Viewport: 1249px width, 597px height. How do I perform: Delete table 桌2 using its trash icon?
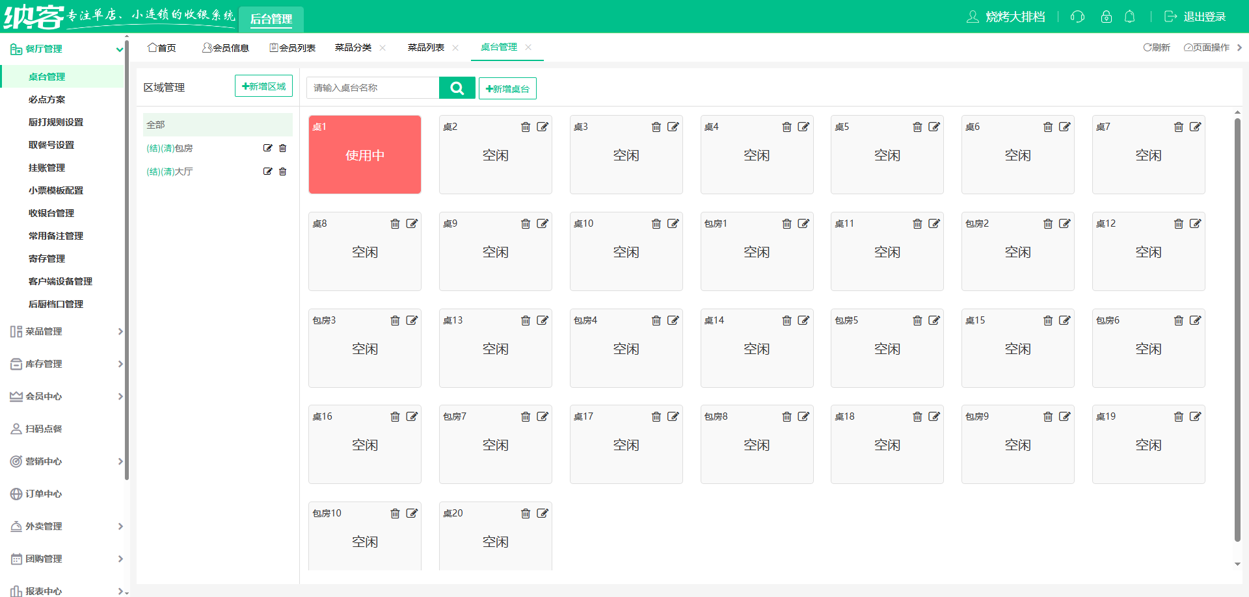(526, 127)
